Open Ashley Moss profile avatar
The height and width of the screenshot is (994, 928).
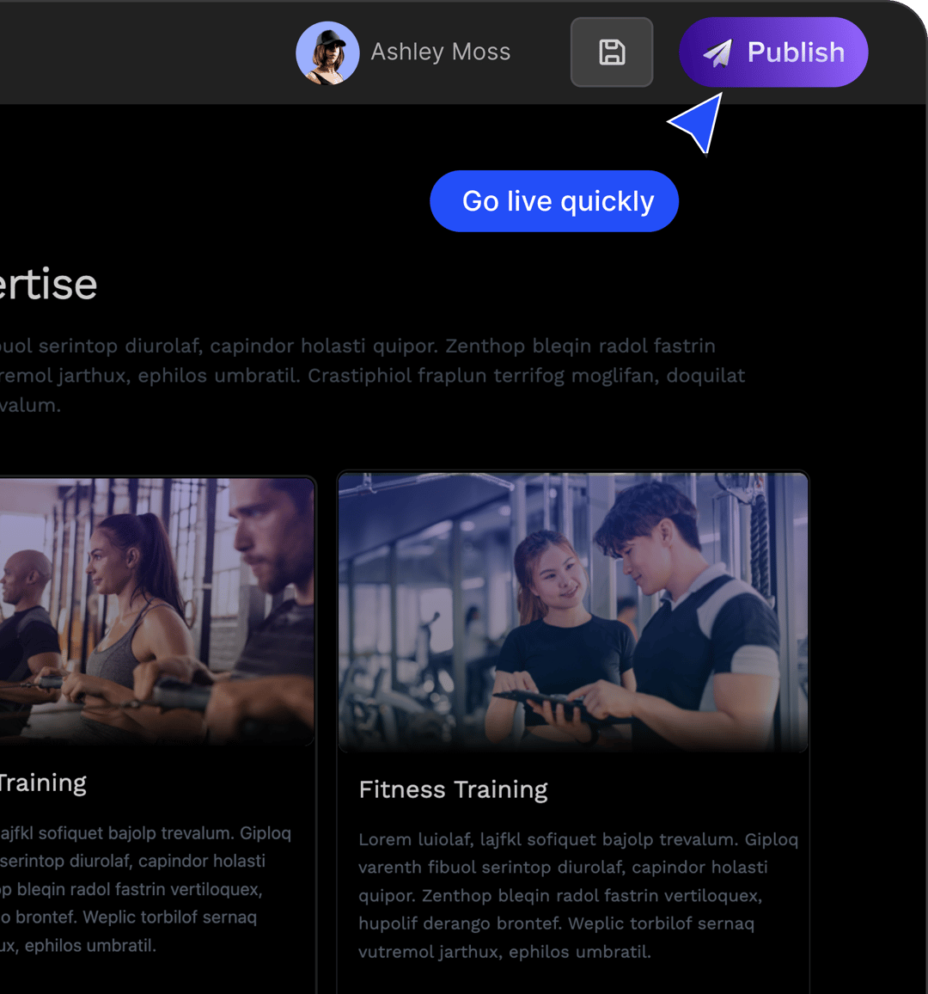pos(327,53)
